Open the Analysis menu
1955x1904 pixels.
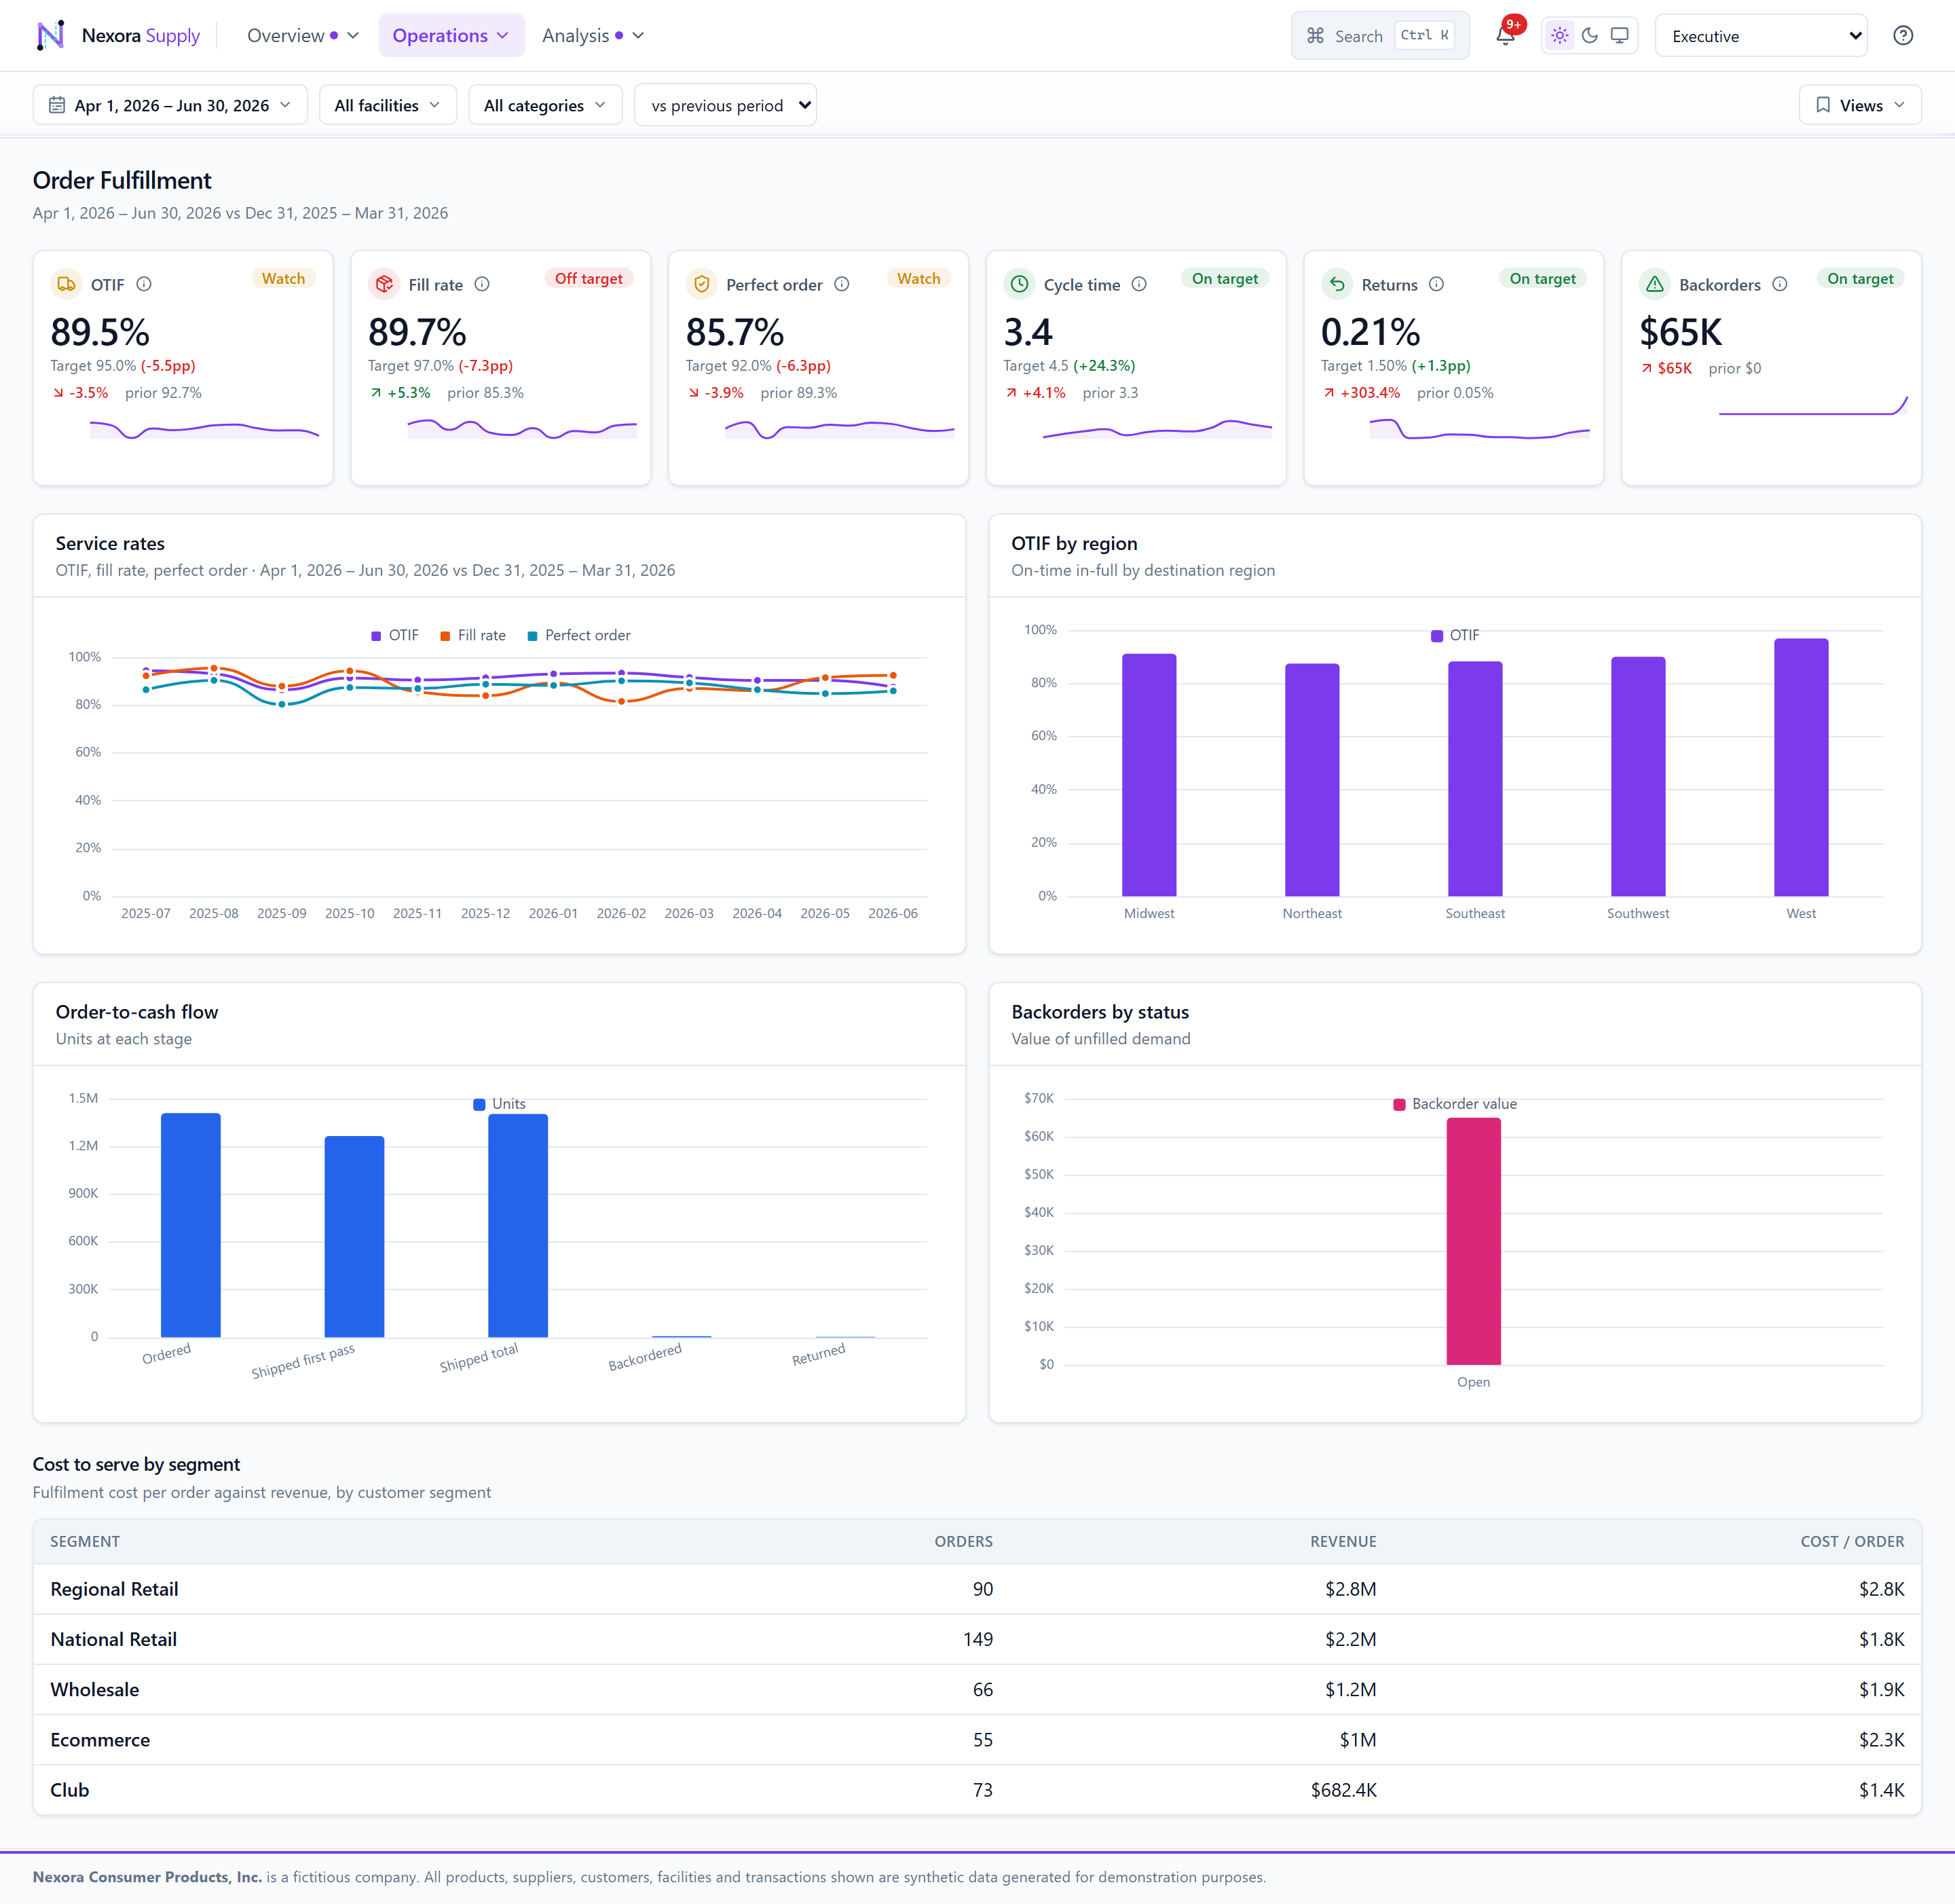pyautogui.click(x=593, y=36)
